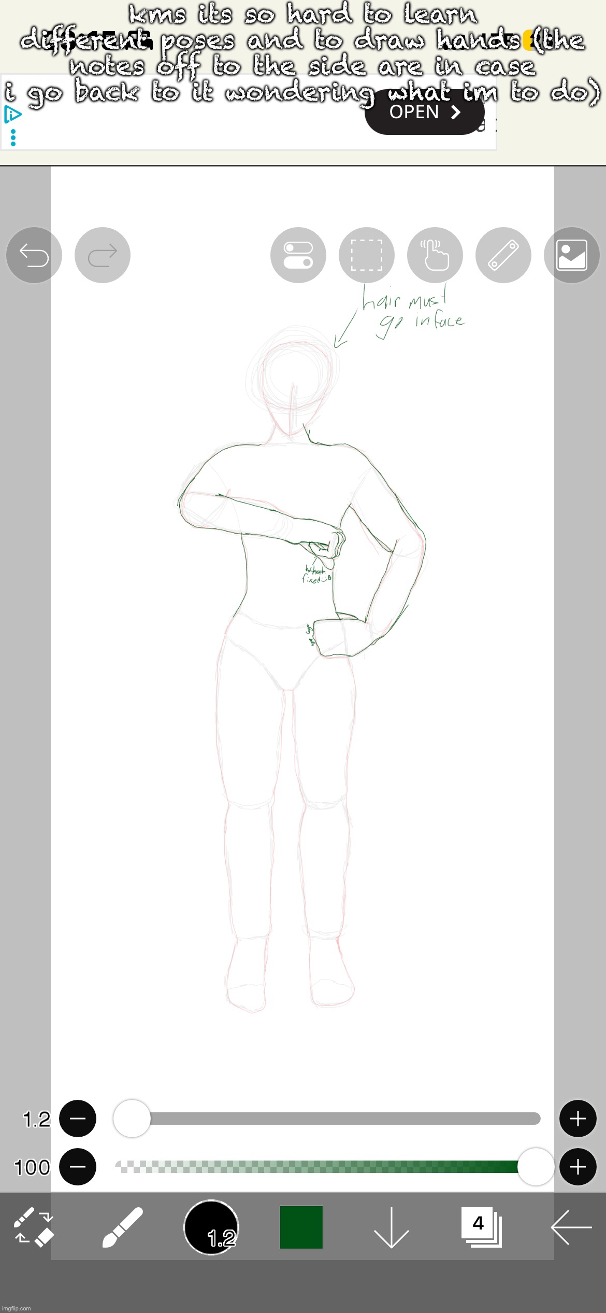Decrease brush thickness with minus button
The height and width of the screenshot is (1313, 606).
(78, 1119)
